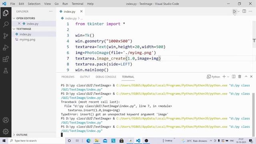Open editor More Actions ellipsis
Viewport: 256px width, 144px height.
coord(250,11)
